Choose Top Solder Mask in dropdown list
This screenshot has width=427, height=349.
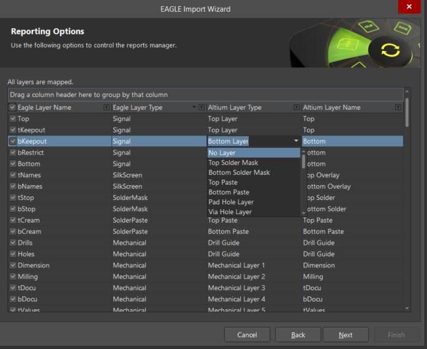254,163
